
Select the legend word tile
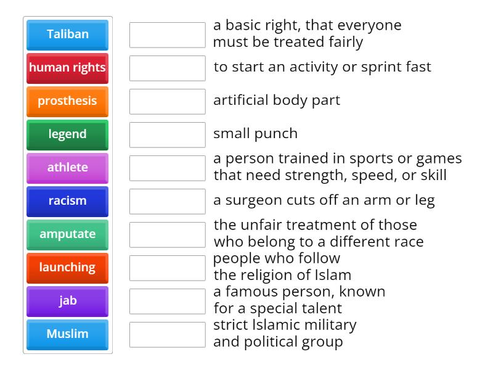(x=67, y=135)
